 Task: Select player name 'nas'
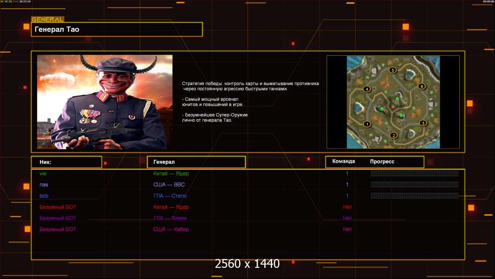pos(44,185)
